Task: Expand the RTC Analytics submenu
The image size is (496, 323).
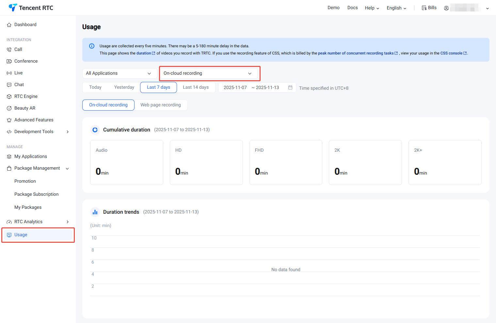Action: tap(68, 222)
